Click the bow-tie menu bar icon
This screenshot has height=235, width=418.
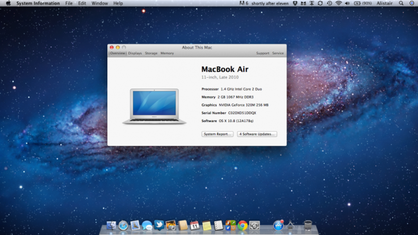(x=303, y=3)
